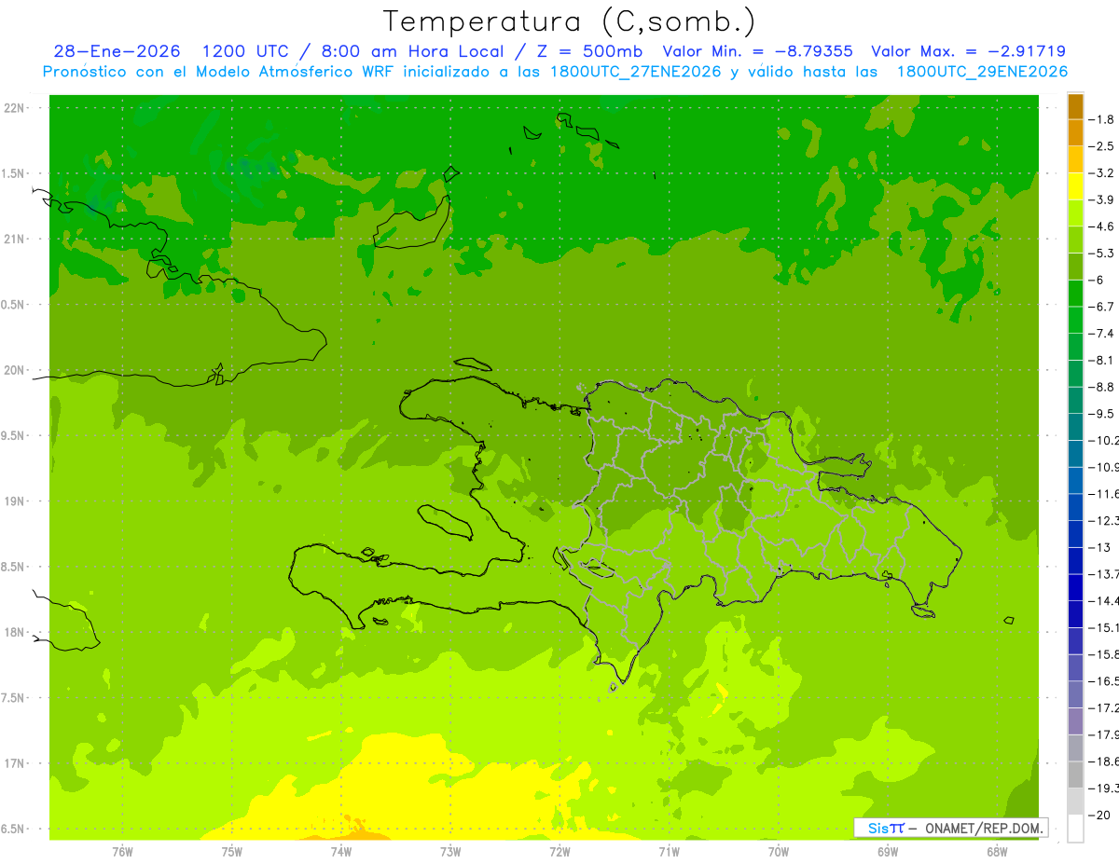Click the '75W' longitude axis label
Viewport: 1119px width, 864px height.
232,851
